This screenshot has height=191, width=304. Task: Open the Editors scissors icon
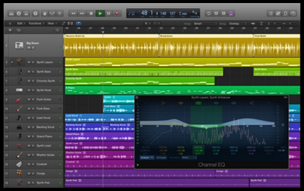coord(60,13)
